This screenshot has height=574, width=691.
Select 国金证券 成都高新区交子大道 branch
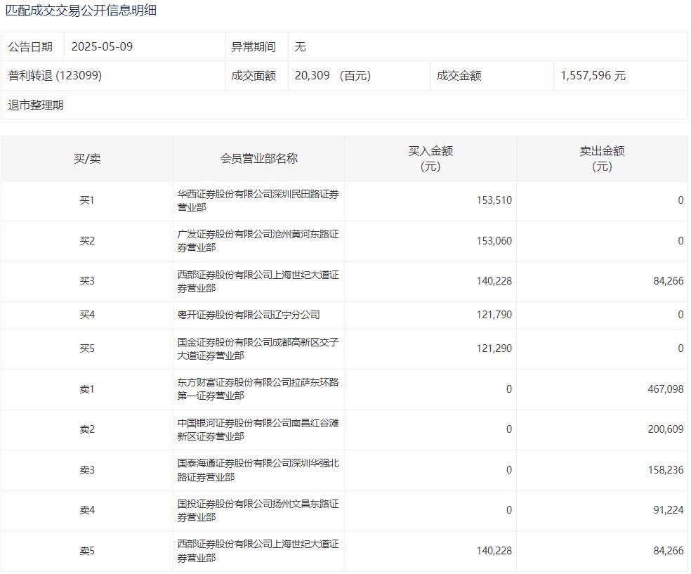point(258,349)
